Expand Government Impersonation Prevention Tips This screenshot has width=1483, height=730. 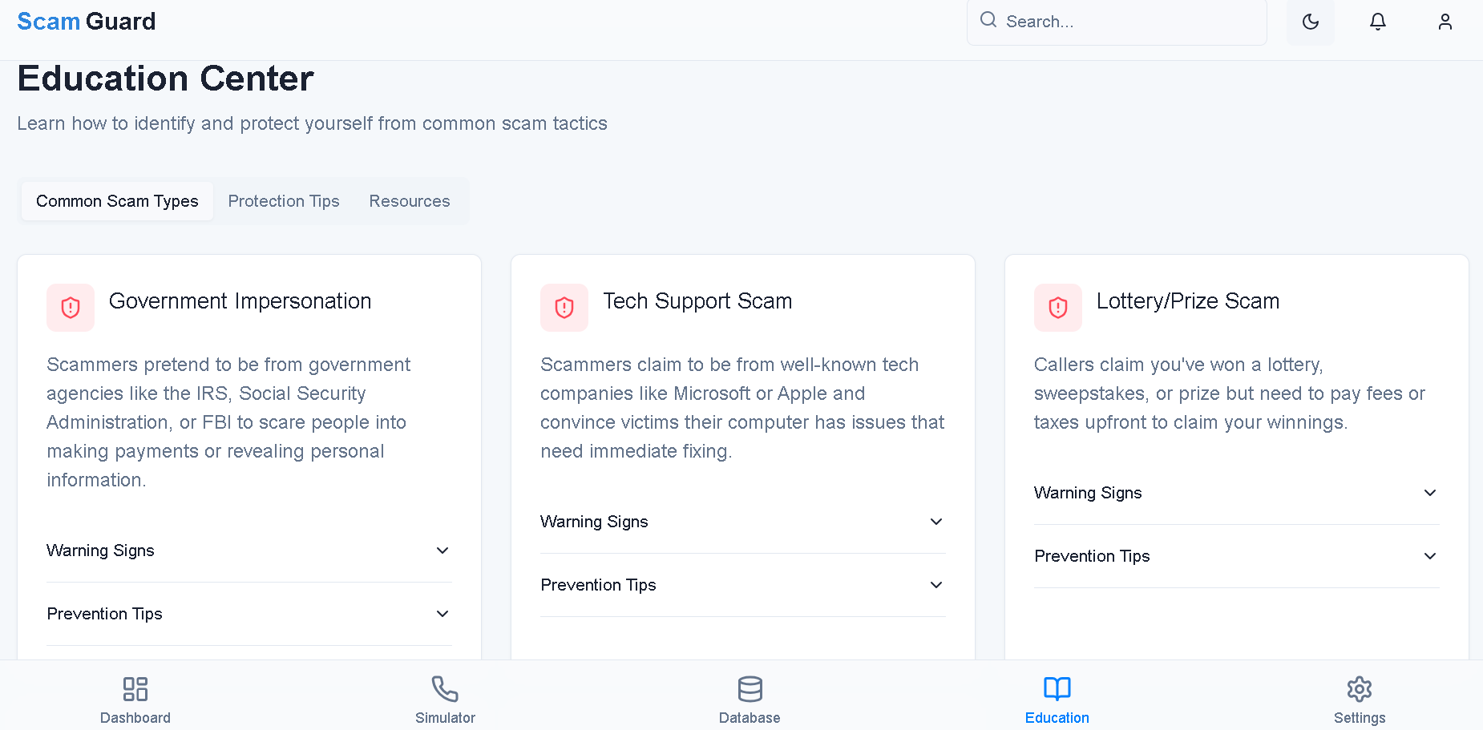[249, 614]
